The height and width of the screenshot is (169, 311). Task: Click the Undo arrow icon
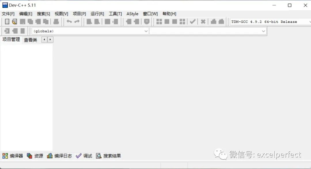point(69,21)
